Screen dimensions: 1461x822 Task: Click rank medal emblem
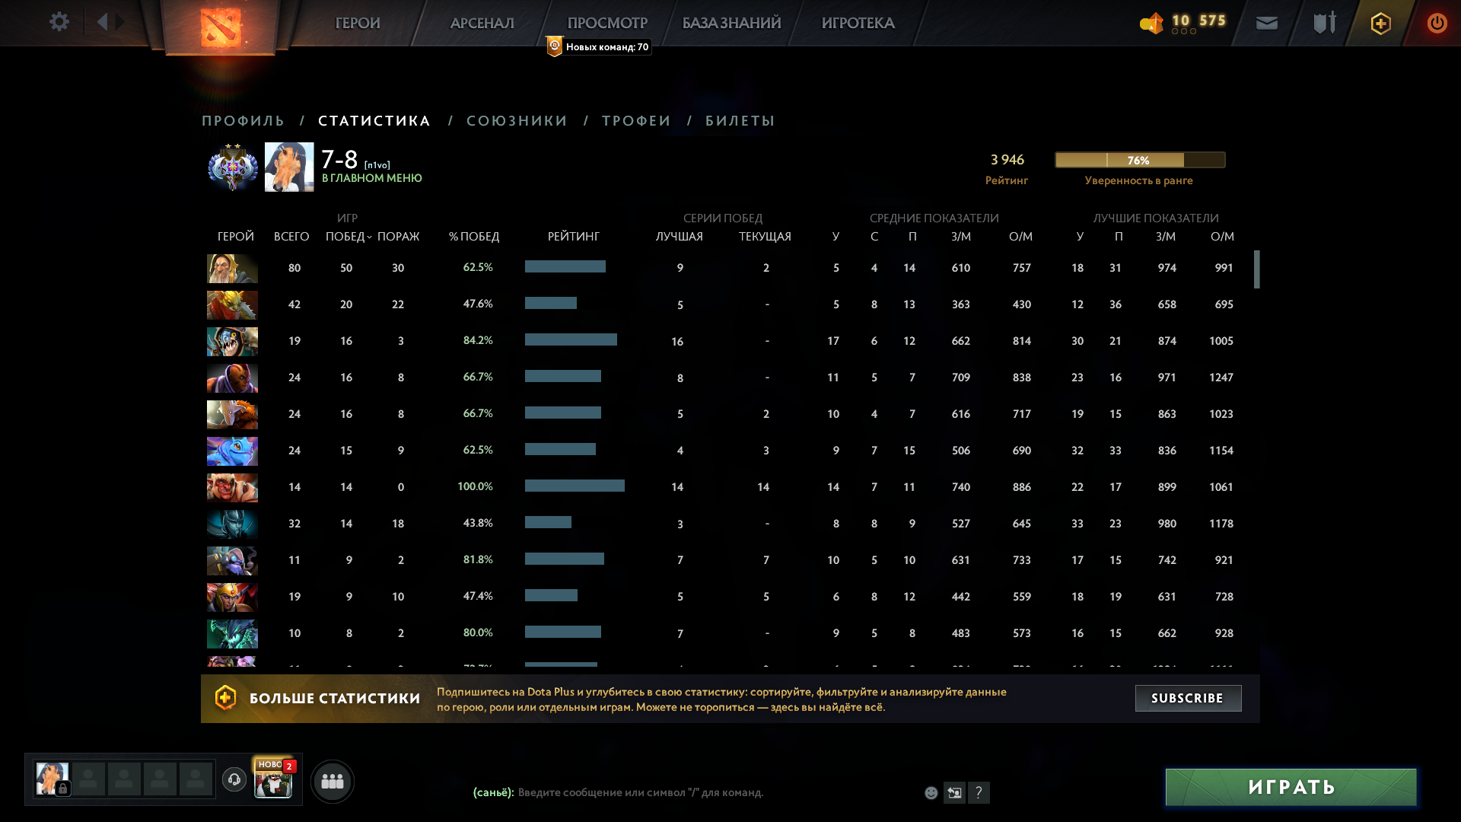[234, 167]
